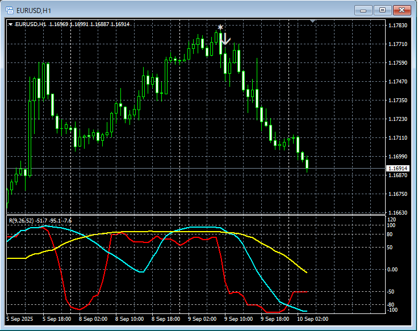The height and width of the screenshot is (331, 418).
Task: Select the white down arrow sell signal
Action: [x=225, y=39]
